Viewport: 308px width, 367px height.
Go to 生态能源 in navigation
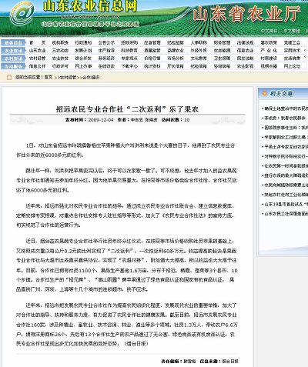point(222,51)
